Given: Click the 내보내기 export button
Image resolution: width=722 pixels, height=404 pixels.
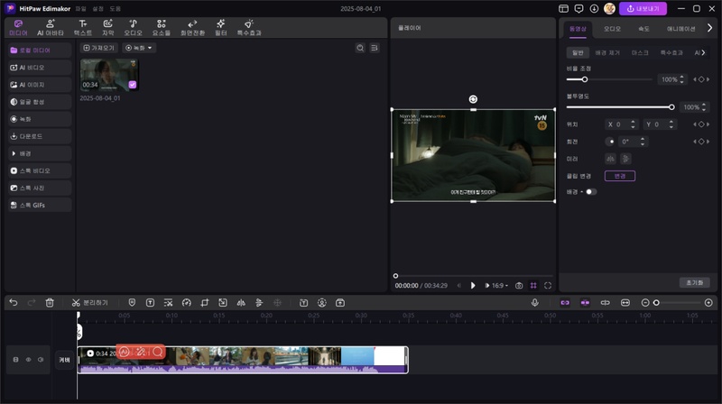Looking at the screenshot, I should point(643,9).
